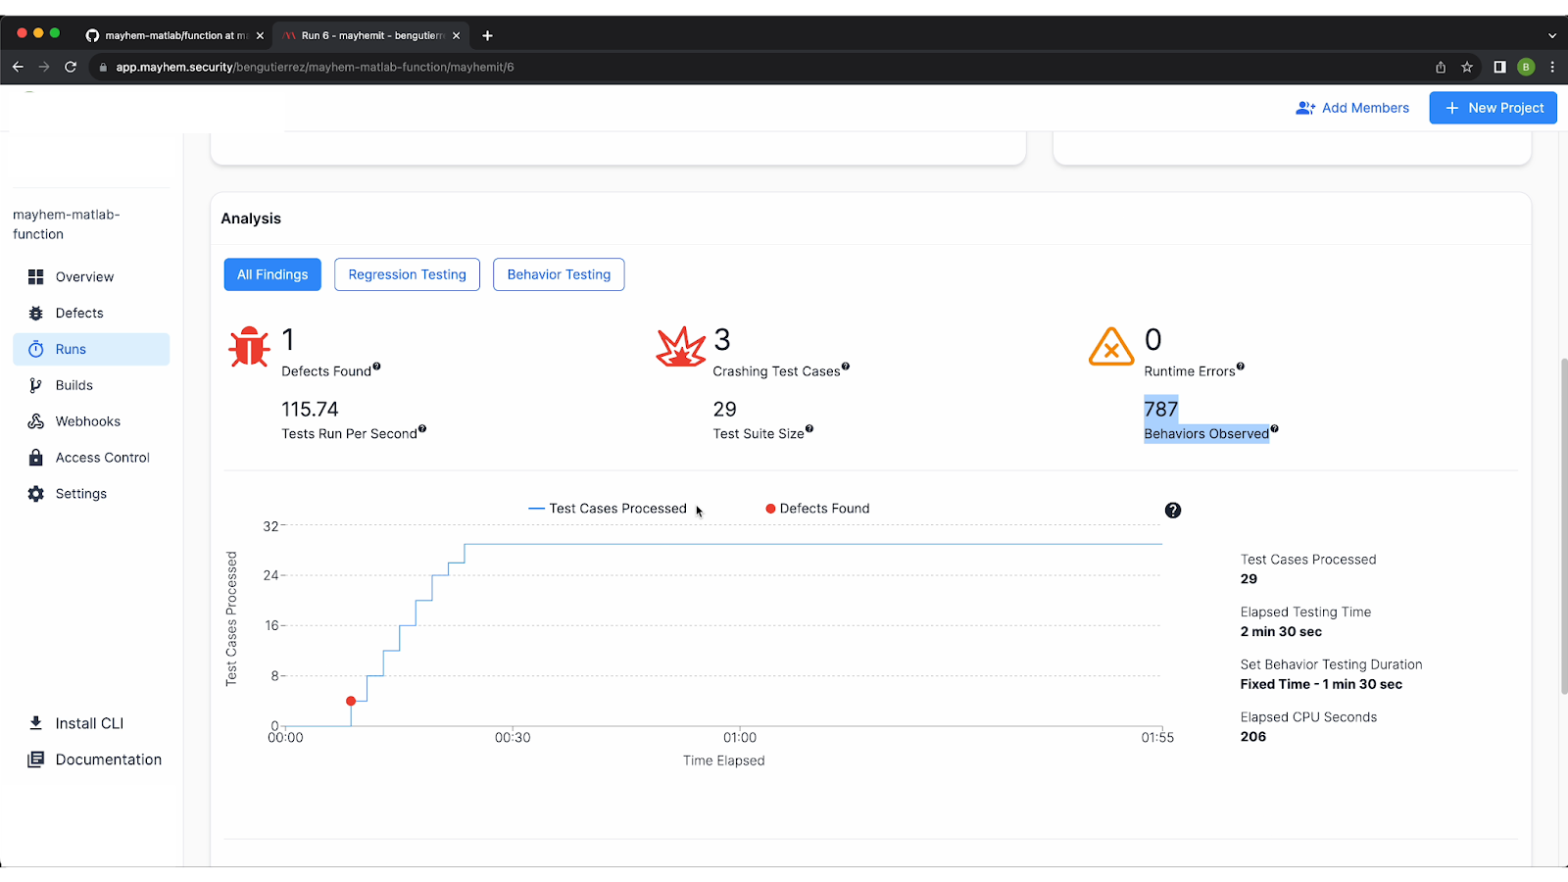Select the All Findings filter tab

[272, 274]
